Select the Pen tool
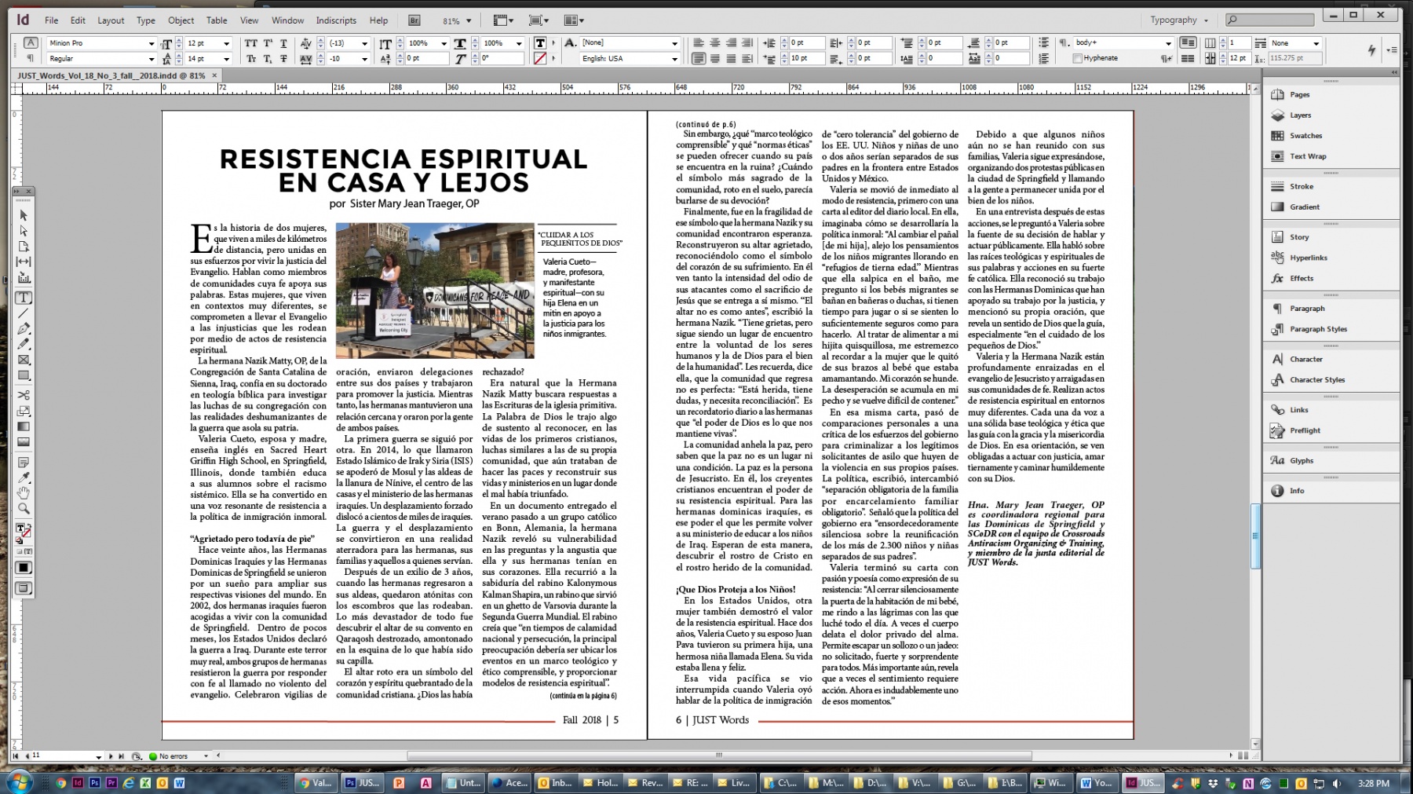The width and height of the screenshot is (1413, 794). point(24,328)
